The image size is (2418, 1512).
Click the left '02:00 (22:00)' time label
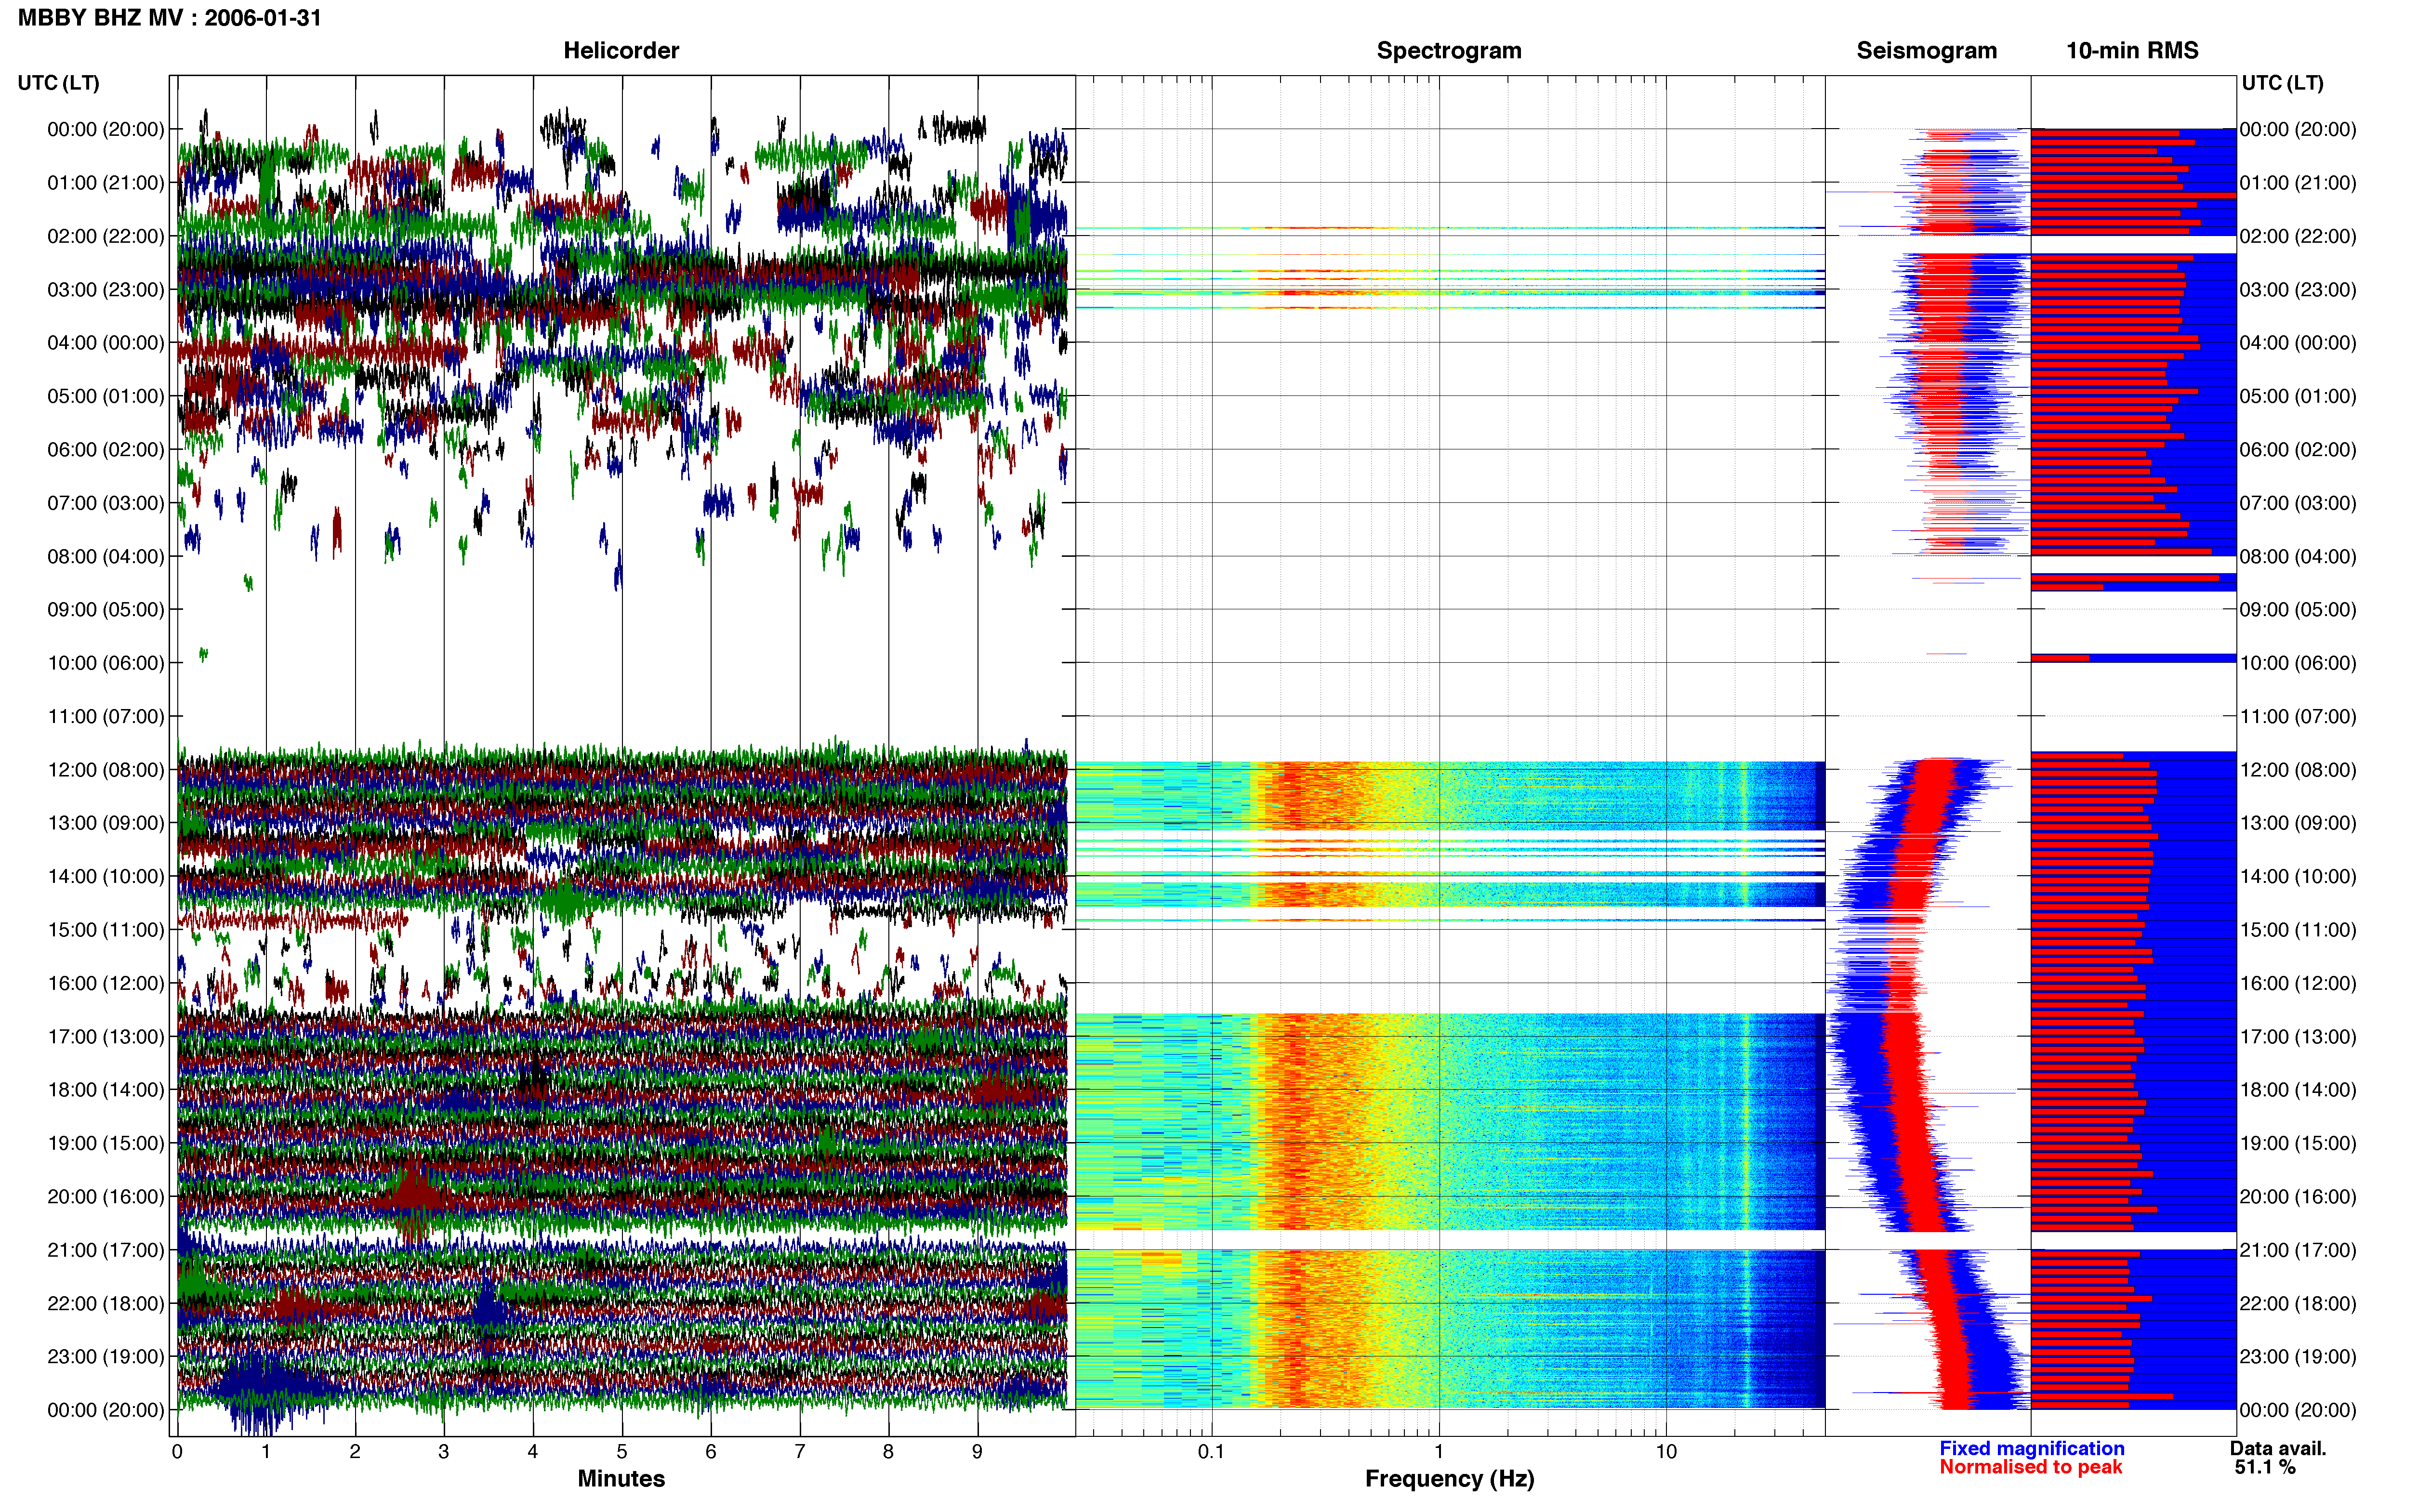point(106,236)
